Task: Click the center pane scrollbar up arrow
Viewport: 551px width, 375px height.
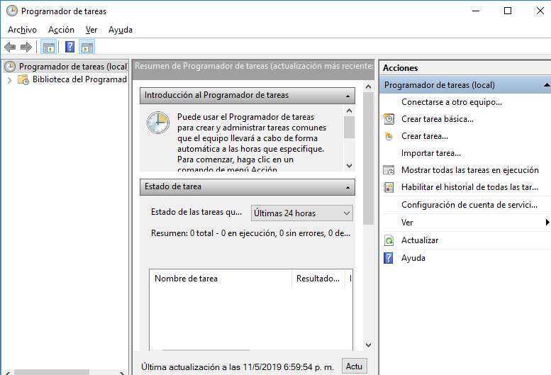Action: click(368, 86)
